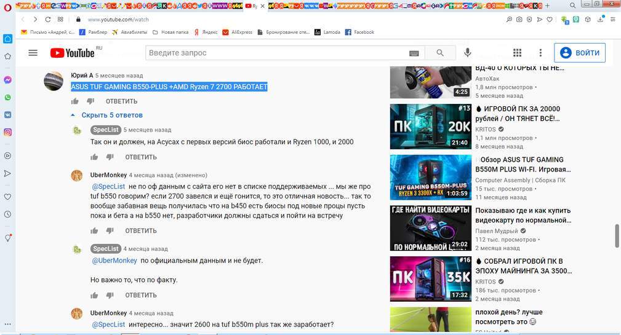Open the Рамблер bookmark
The width and height of the screenshot is (621, 335).
click(x=93, y=32)
